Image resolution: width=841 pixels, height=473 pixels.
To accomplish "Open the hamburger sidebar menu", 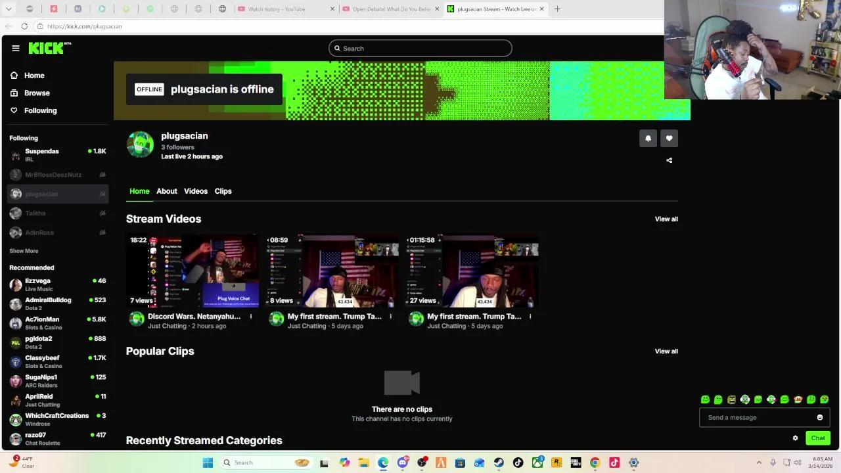I will (16, 48).
